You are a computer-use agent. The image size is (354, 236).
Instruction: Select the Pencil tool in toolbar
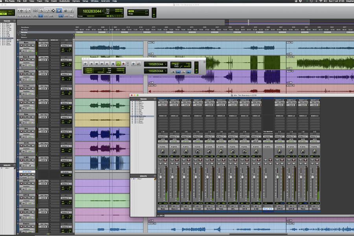pyautogui.click(x=71, y=10)
